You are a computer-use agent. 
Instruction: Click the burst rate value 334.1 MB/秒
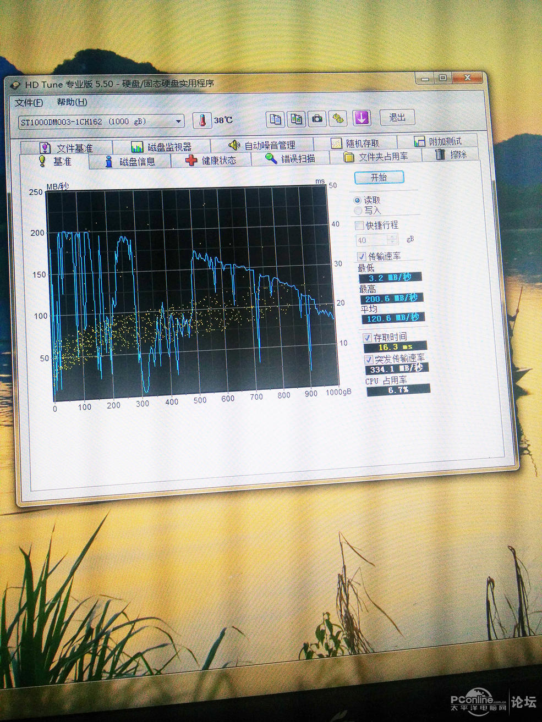(397, 369)
